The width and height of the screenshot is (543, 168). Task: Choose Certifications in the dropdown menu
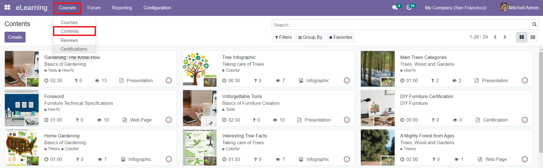(x=74, y=49)
